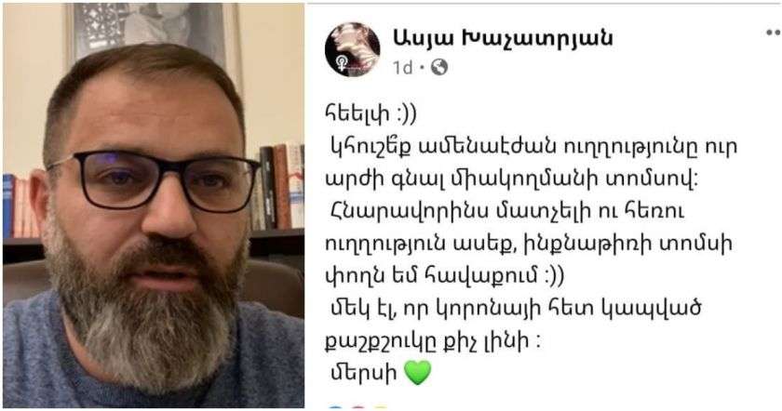Open the post author's round profile picture
This screenshot has height=411, width=782.
(x=352, y=49)
